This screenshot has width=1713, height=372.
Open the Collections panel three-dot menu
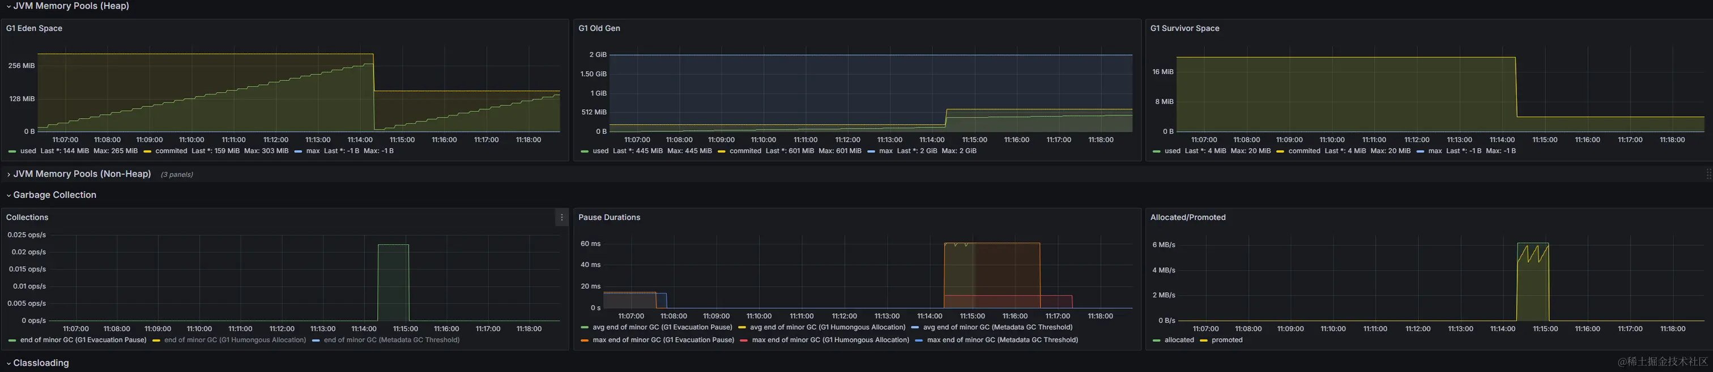(x=562, y=217)
